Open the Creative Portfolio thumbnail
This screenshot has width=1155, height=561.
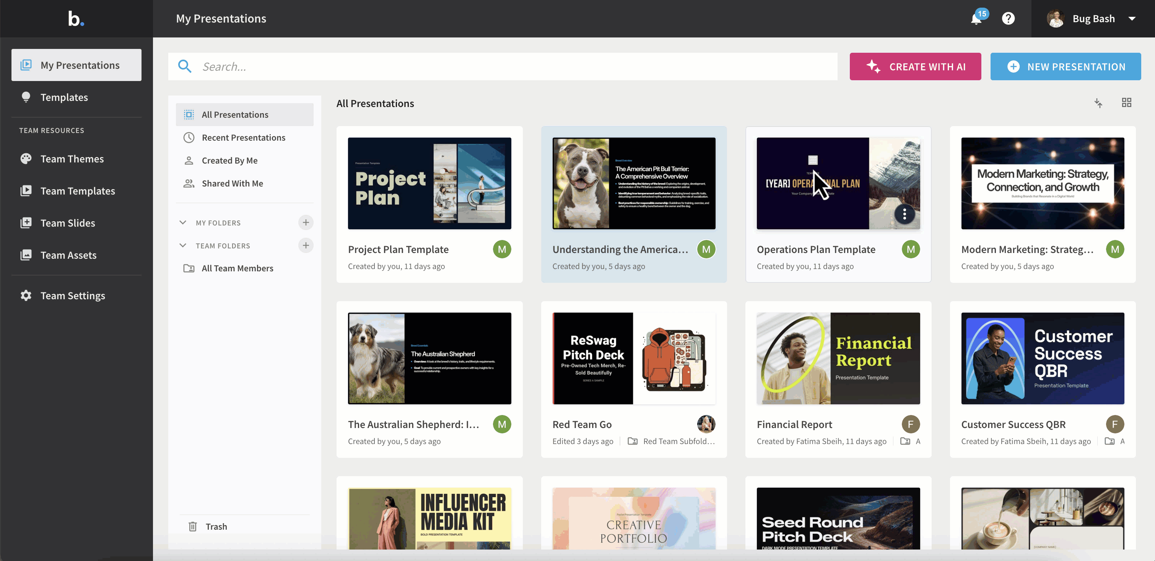tap(634, 519)
